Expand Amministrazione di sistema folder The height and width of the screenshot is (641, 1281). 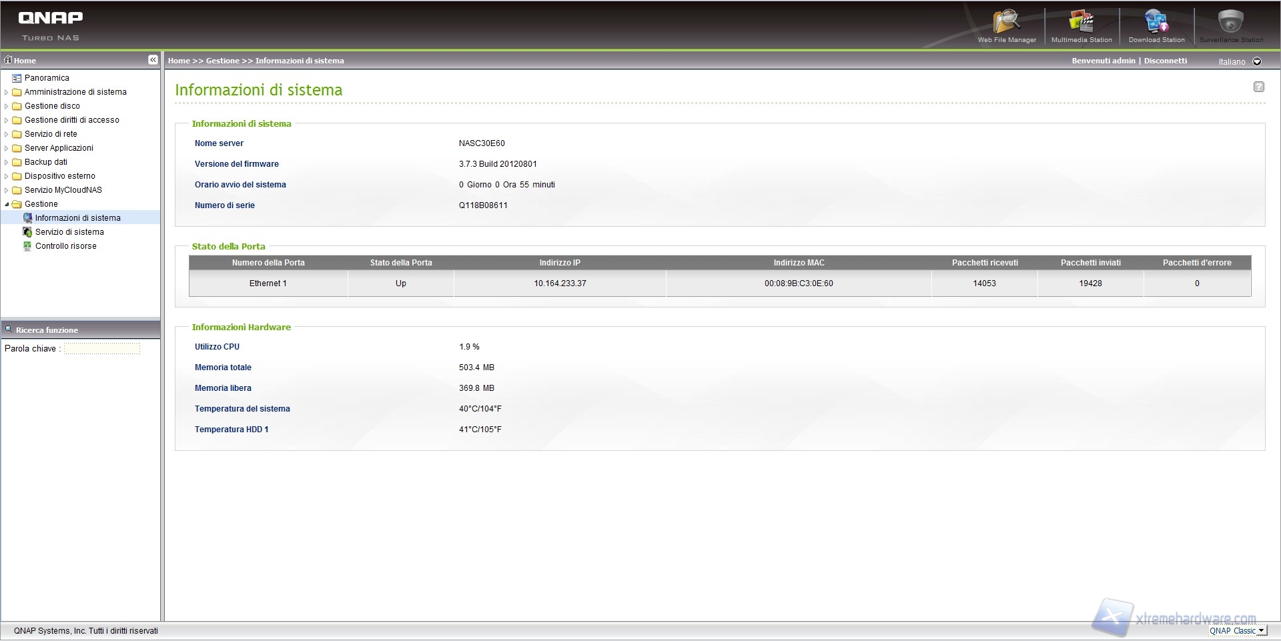tap(7, 92)
